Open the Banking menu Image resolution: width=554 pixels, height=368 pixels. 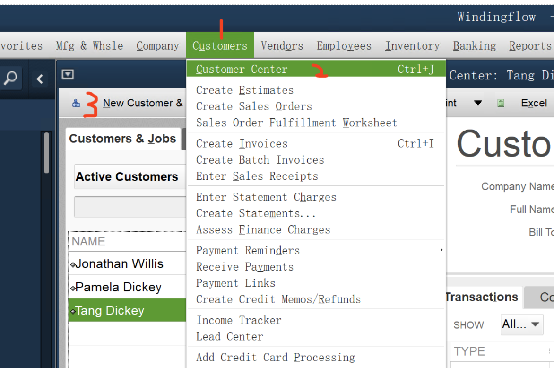click(475, 45)
